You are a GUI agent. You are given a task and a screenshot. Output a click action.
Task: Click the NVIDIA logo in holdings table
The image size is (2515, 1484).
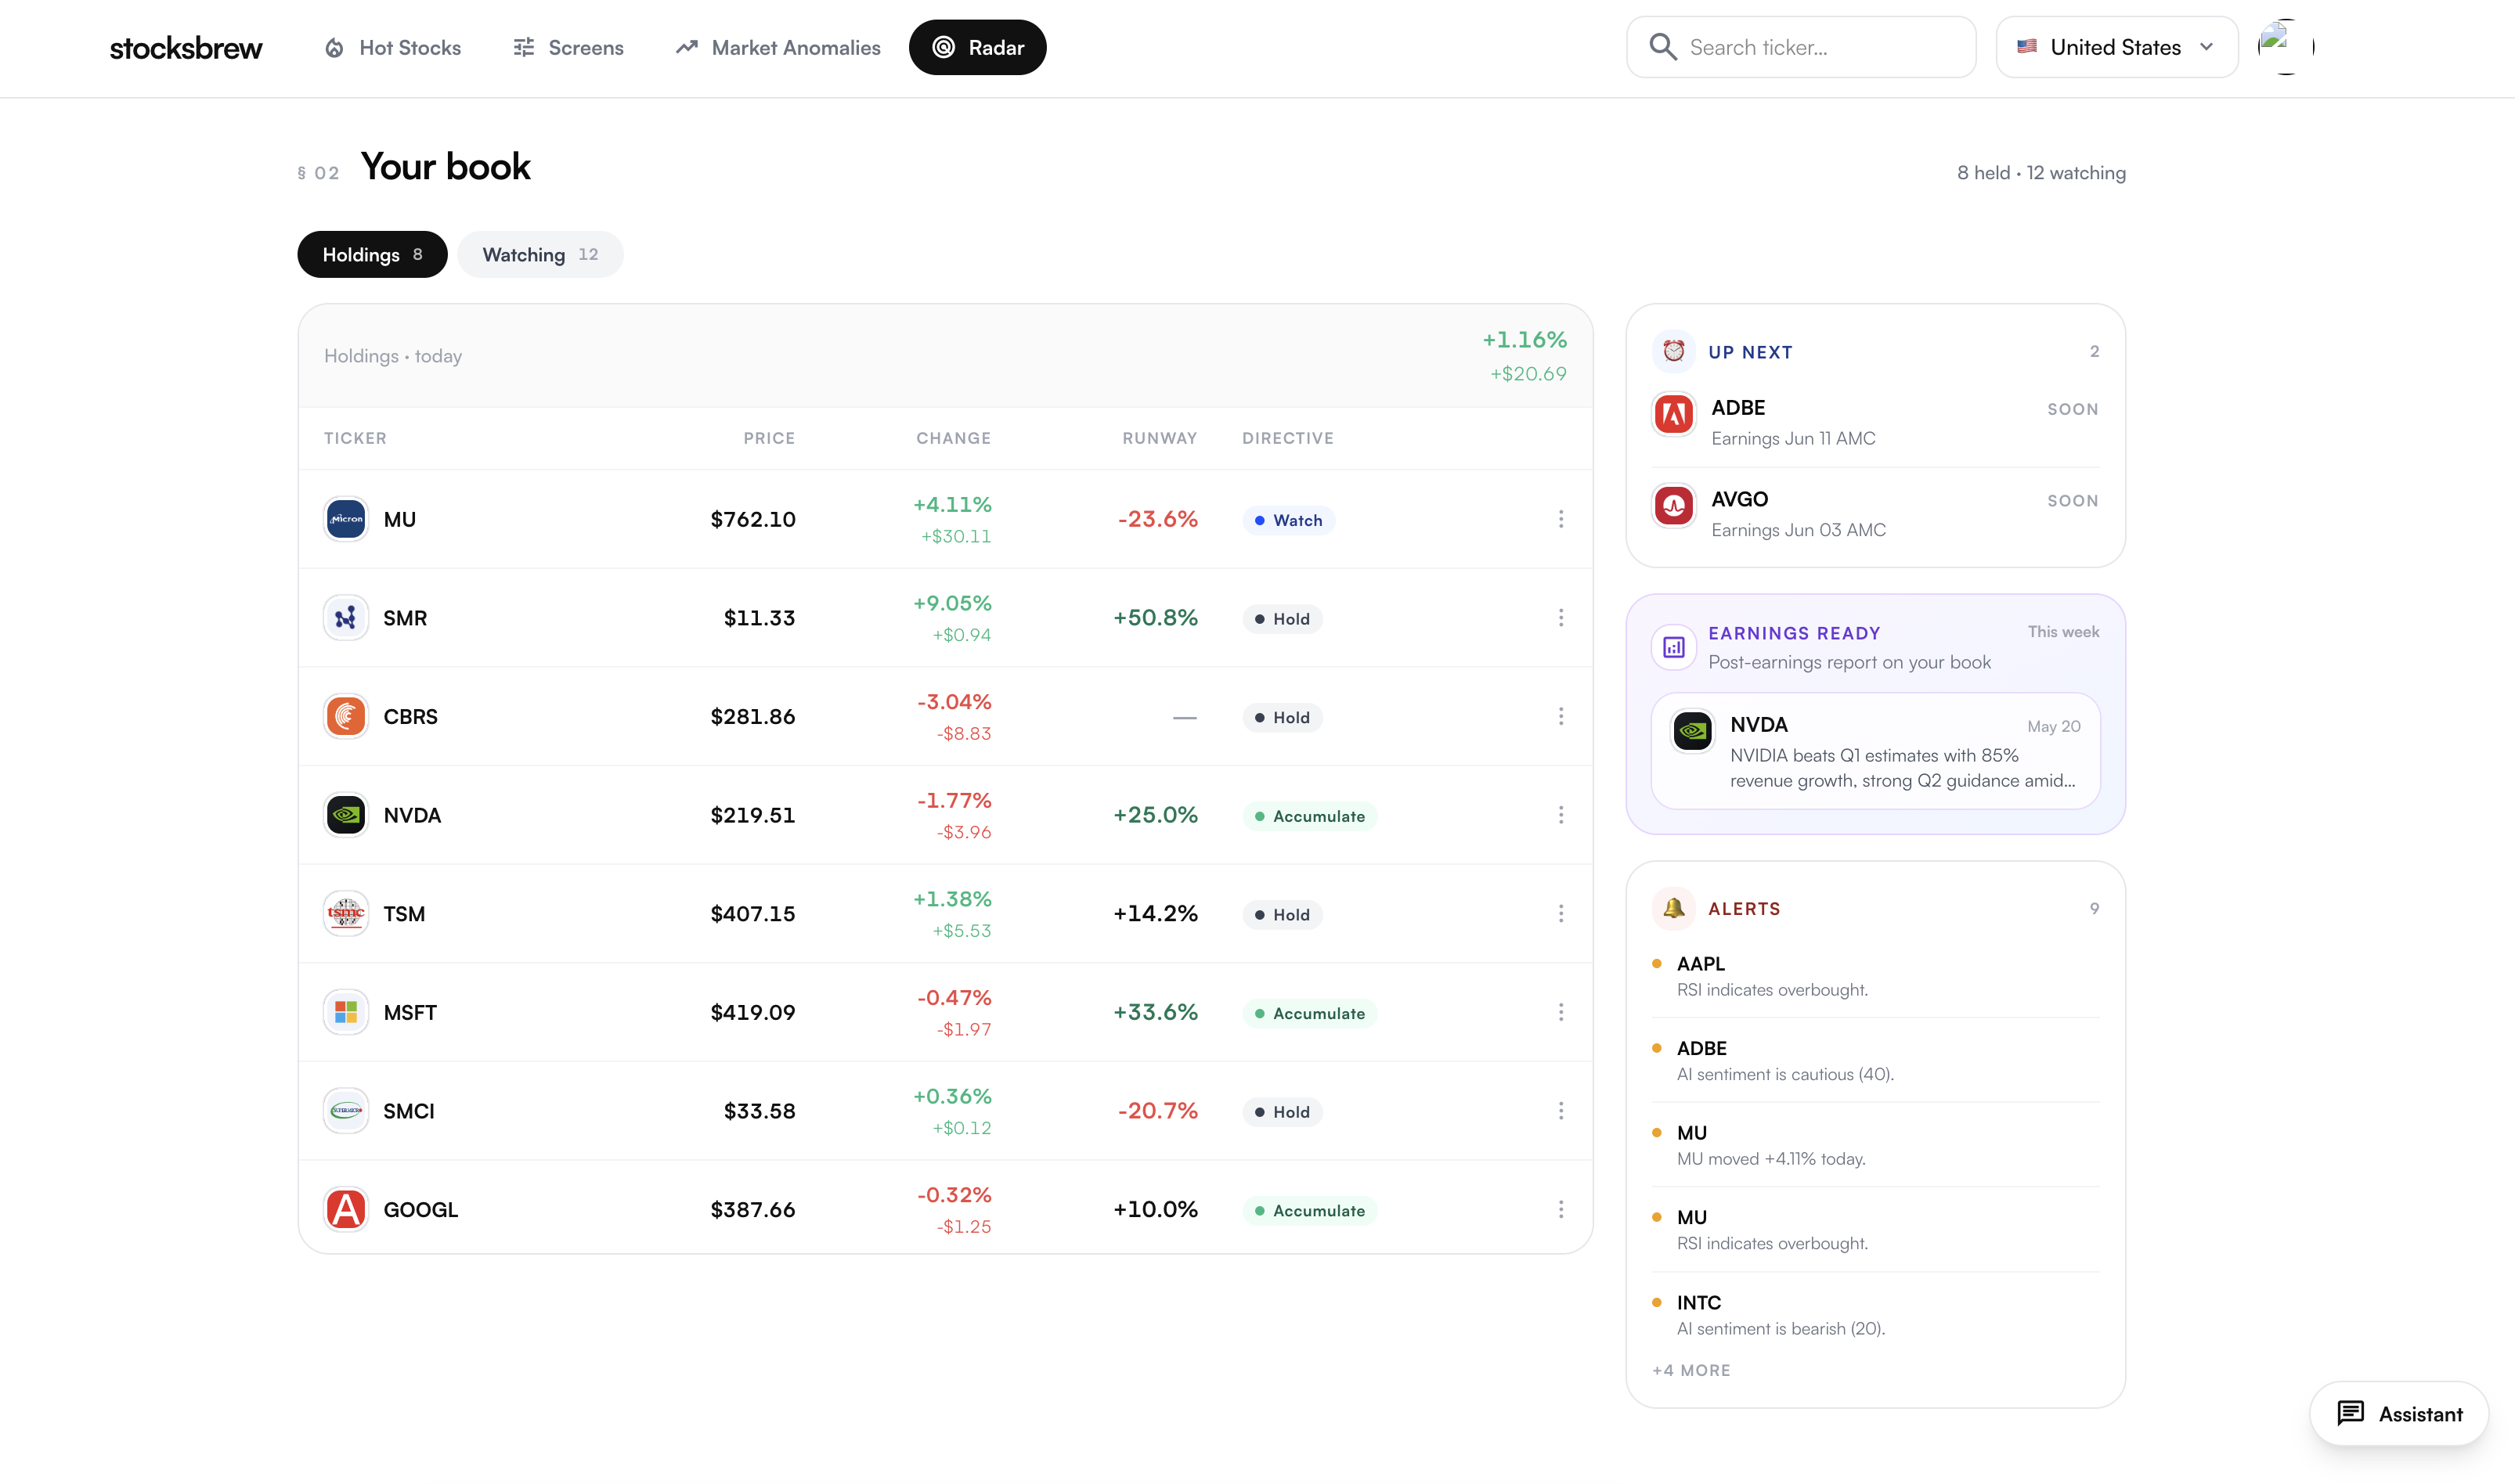tap(346, 815)
